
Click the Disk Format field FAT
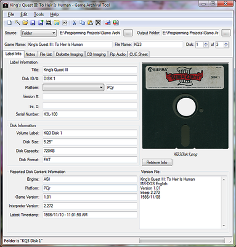pos(90,160)
